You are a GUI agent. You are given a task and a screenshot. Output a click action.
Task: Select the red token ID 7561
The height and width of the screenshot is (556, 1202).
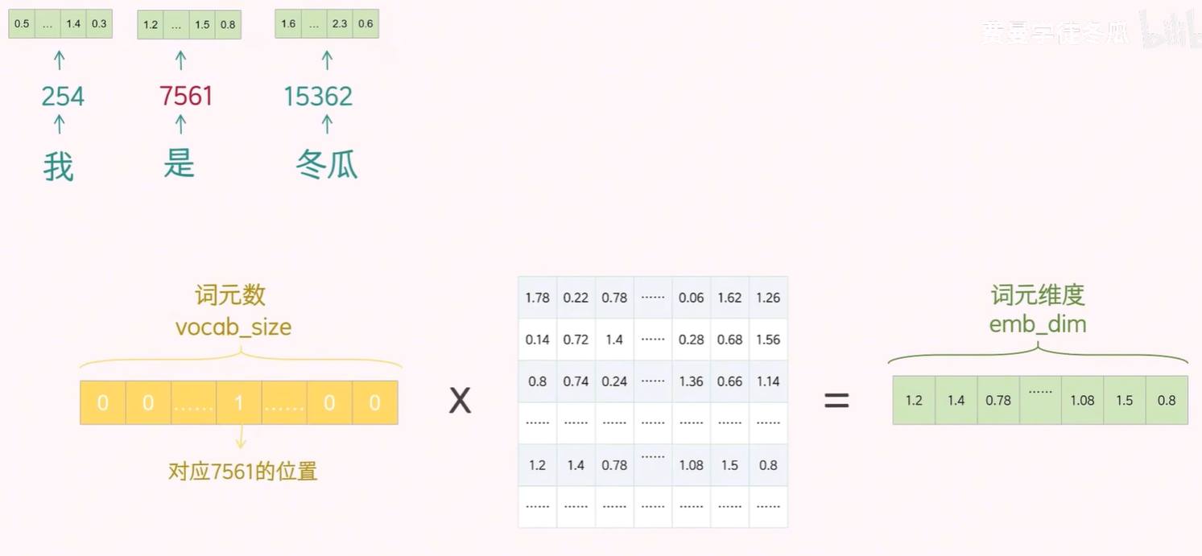pyautogui.click(x=186, y=97)
